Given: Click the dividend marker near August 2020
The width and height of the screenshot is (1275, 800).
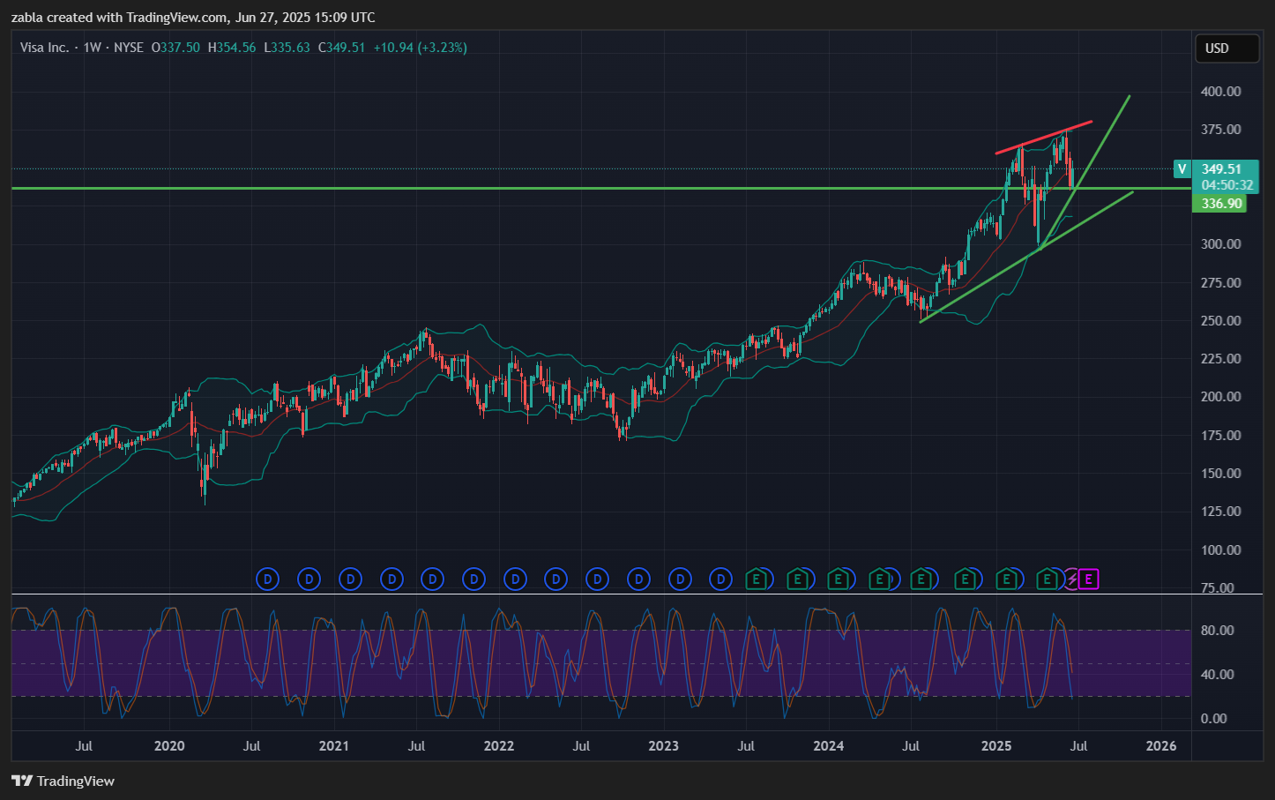Looking at the screenshot, I should point(267,579).
